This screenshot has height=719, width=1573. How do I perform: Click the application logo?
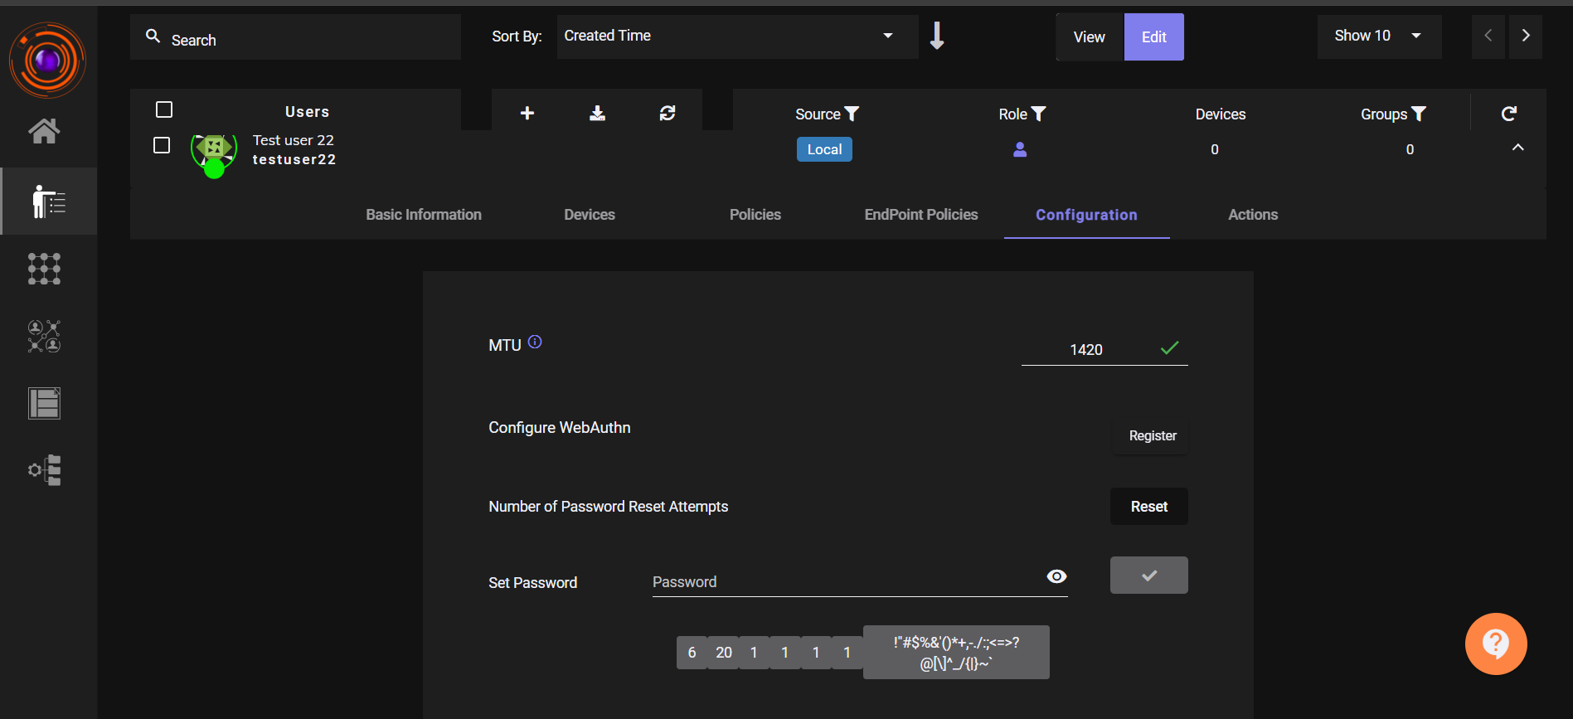(47, 60)
